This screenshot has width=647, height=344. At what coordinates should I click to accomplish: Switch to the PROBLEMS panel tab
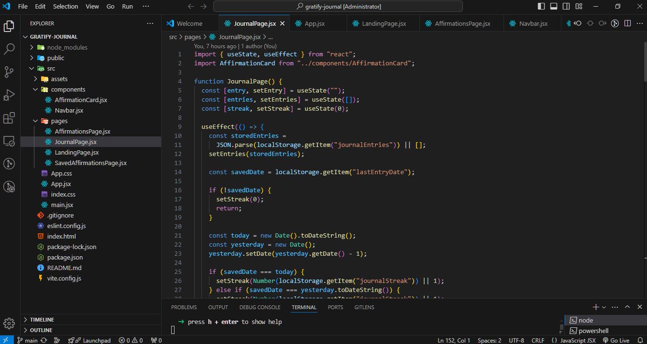tap(184, 307)
